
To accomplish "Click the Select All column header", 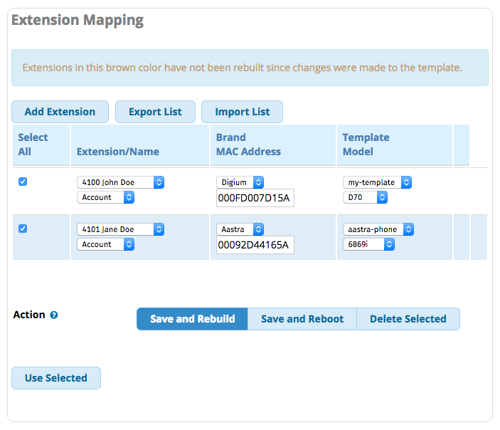I will pos(33,145).
